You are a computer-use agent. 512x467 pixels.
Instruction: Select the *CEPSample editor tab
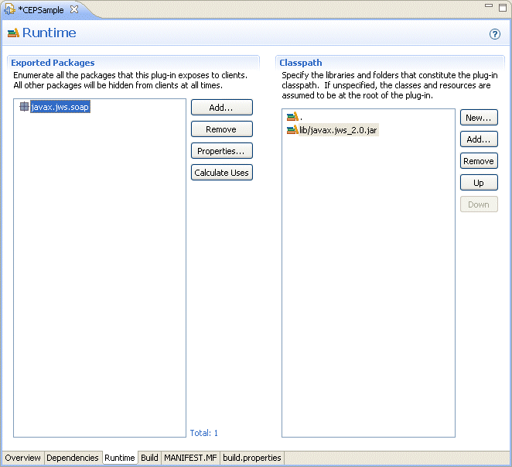point(41,10)
